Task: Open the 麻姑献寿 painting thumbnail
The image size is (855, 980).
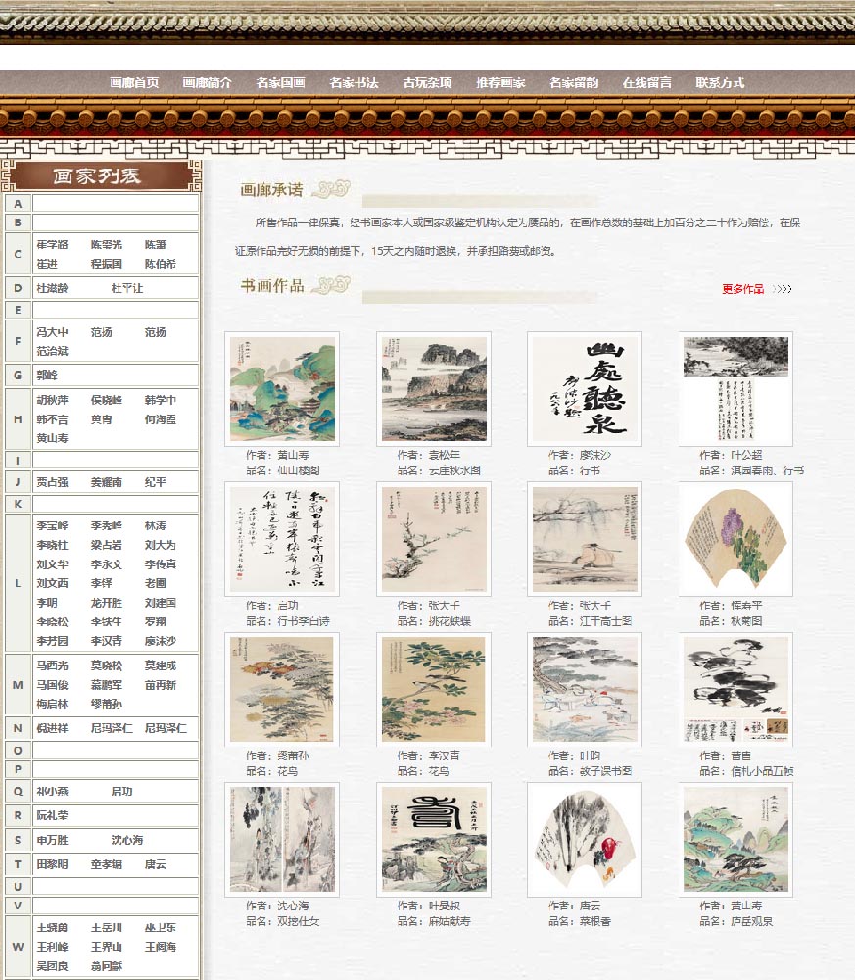Action: (x=434, y=840)
